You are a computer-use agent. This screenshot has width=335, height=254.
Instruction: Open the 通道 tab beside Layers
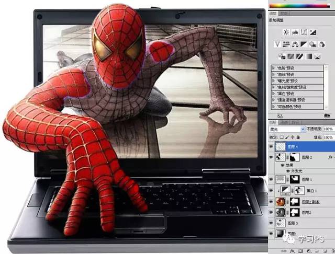(284, 121)
